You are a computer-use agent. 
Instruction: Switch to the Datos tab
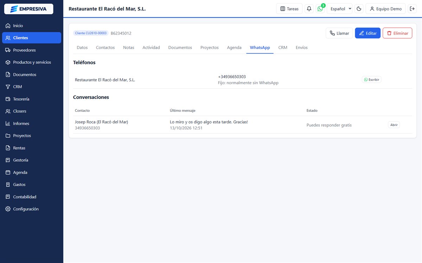click(82, 47)
